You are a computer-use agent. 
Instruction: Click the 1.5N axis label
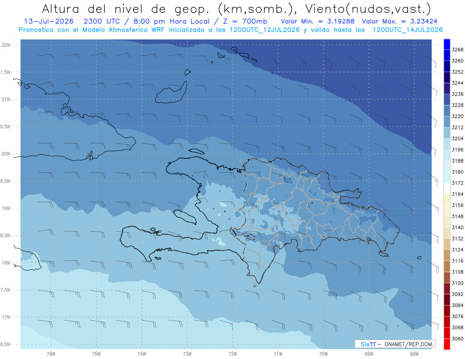pos(5,72)
